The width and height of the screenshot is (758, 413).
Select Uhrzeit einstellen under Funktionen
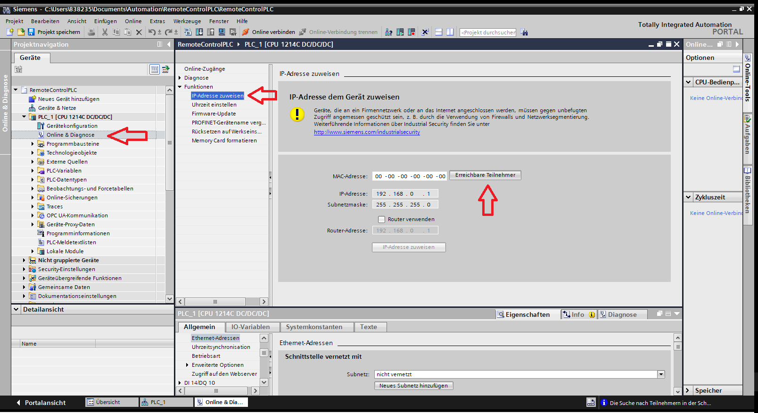tap(214, 105)
